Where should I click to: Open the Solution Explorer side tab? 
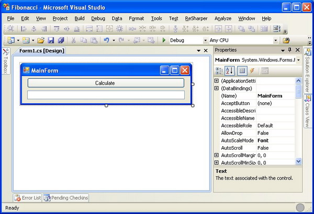(307, 70)
